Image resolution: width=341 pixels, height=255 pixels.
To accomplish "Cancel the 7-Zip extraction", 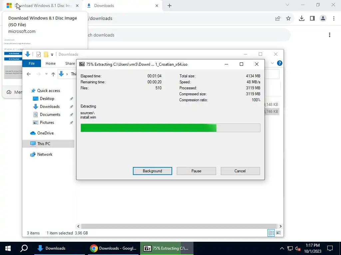I will pos(240,171).
